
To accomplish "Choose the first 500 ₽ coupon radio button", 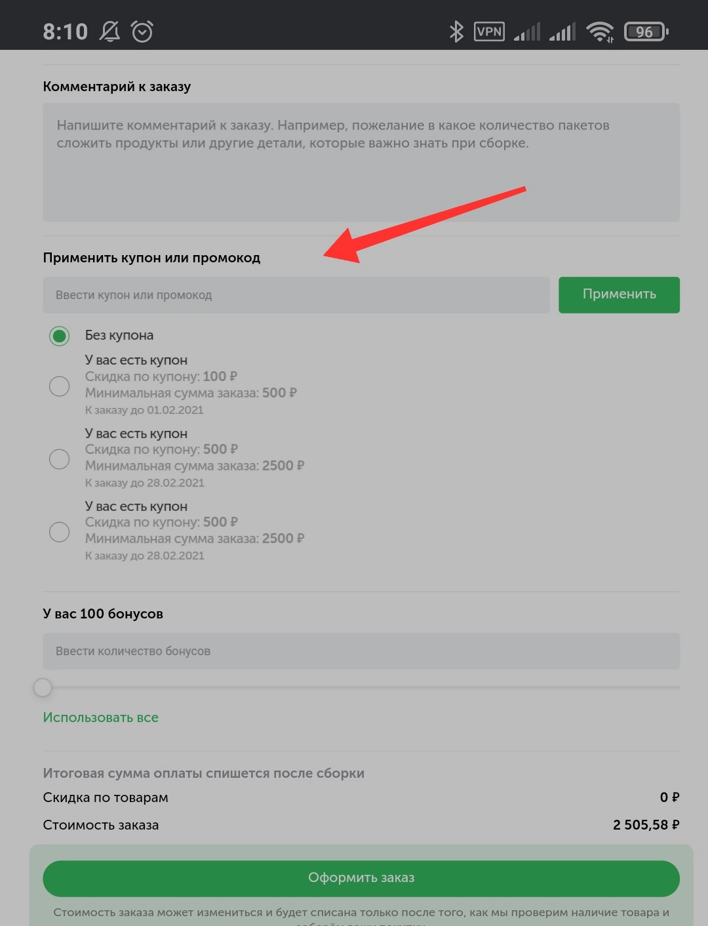I will click(x=60, y=458).
